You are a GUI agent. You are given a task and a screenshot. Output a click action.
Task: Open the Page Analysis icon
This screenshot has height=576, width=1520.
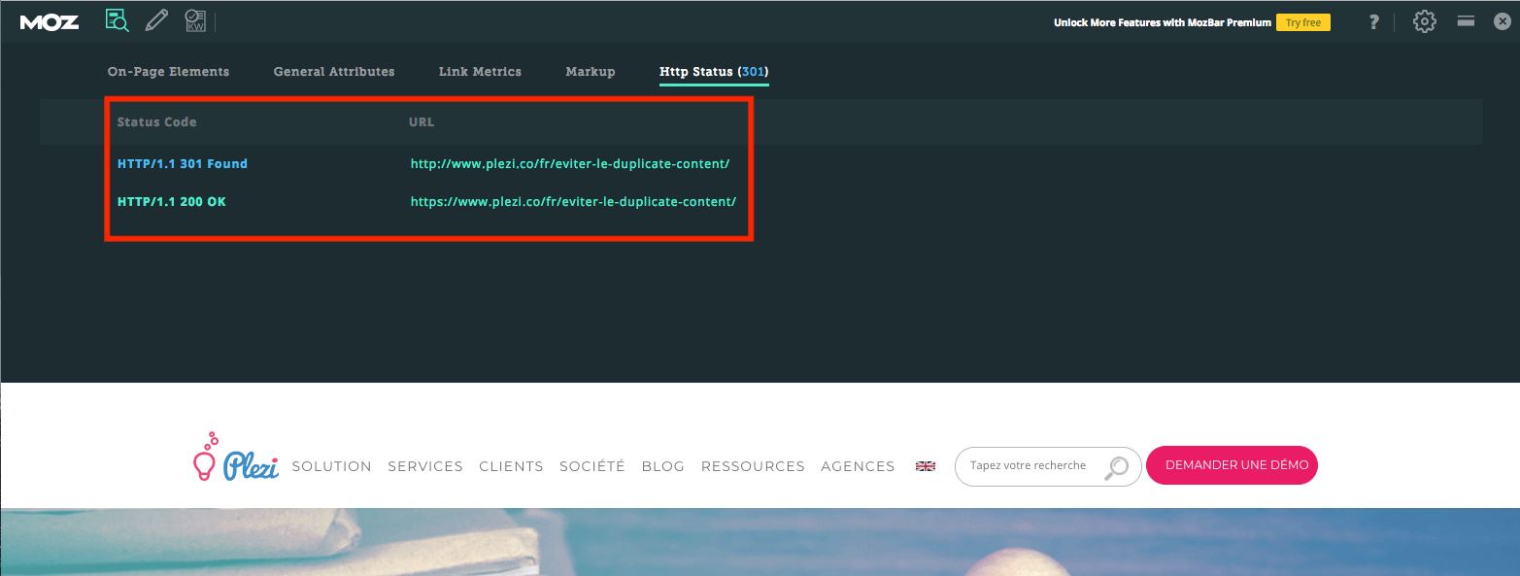click(x=118, y=20)
